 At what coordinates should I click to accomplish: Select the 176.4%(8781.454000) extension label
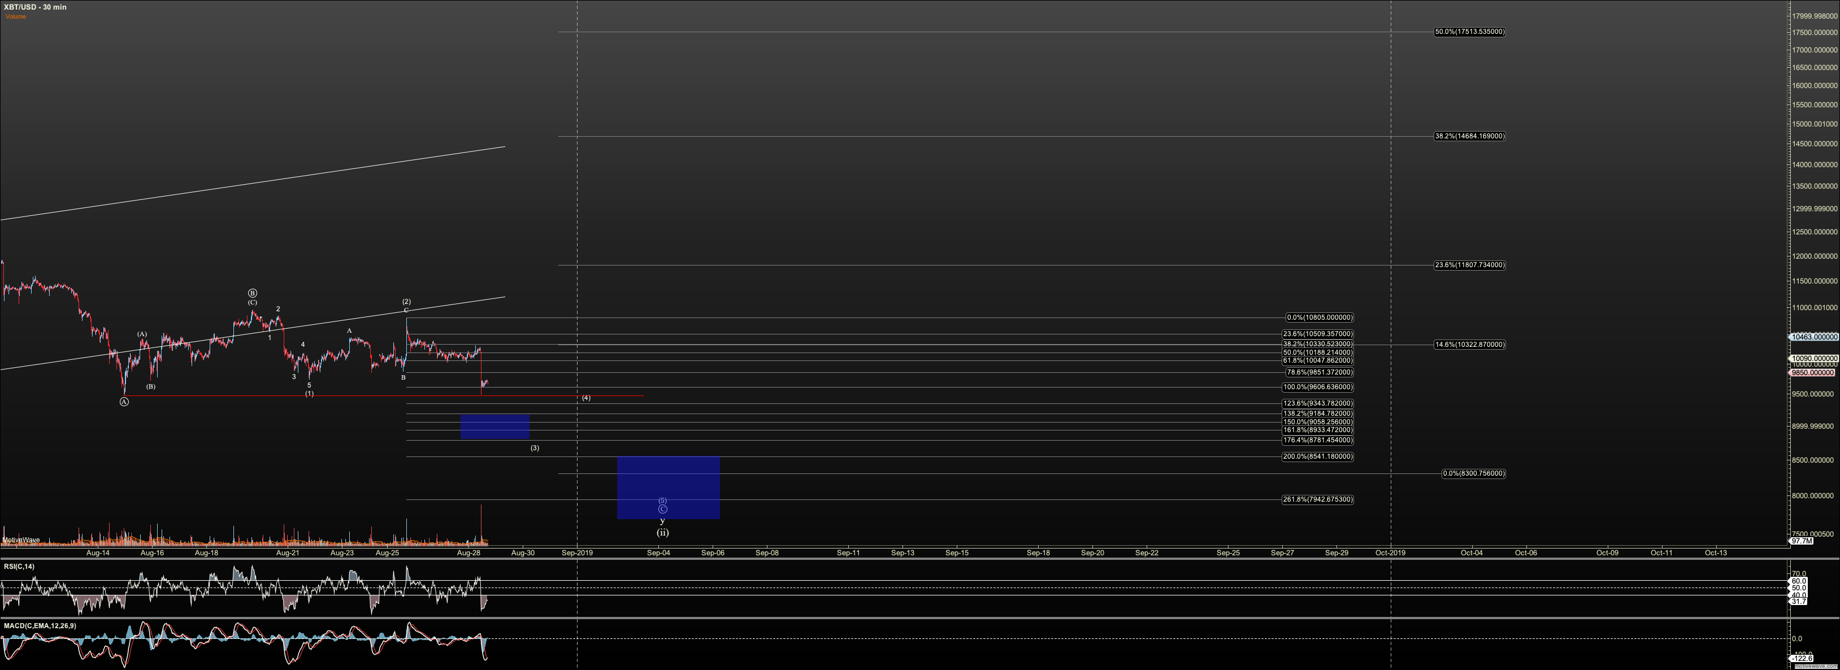pos(1317,441)
